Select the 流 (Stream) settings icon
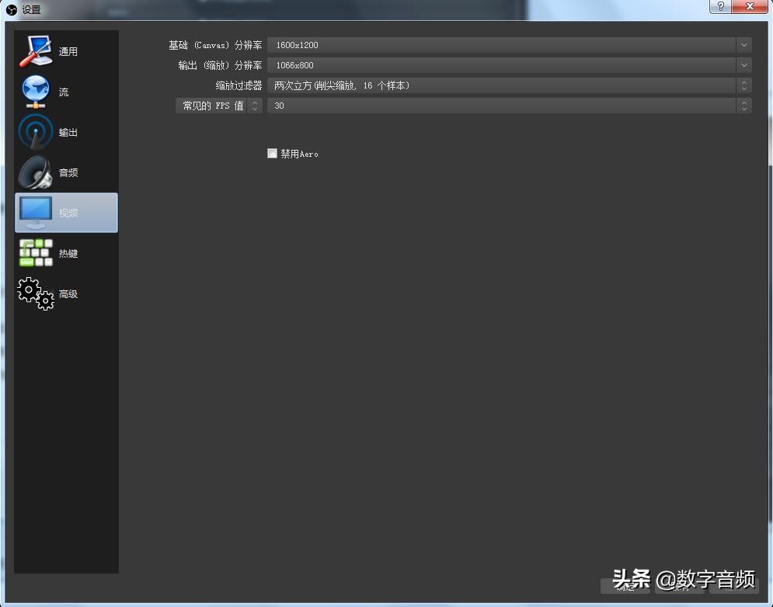Screen dimensions: 773x607 (66, 91)
